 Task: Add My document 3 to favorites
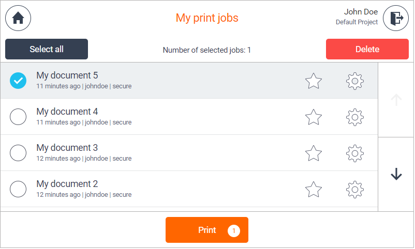[x=314, y=153]
